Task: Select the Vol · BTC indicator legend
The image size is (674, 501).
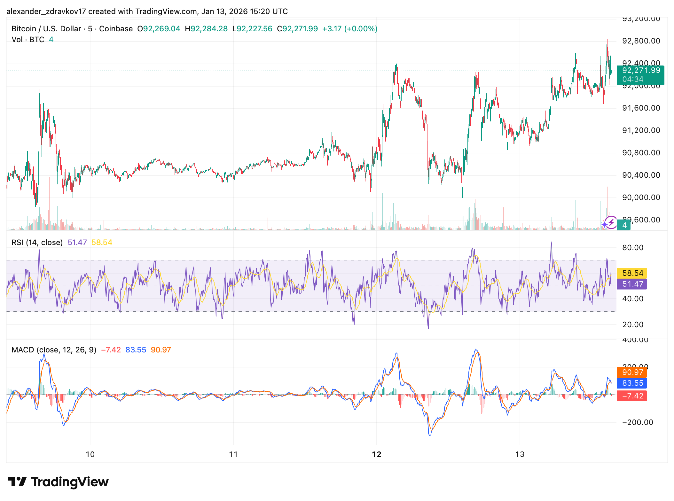Action: [28, 40]
